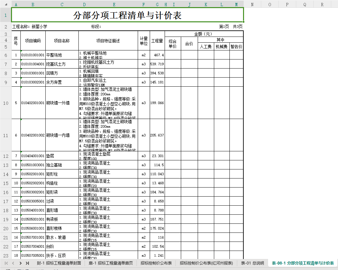Jump to the first sheet tab

[x=6, y=263]
